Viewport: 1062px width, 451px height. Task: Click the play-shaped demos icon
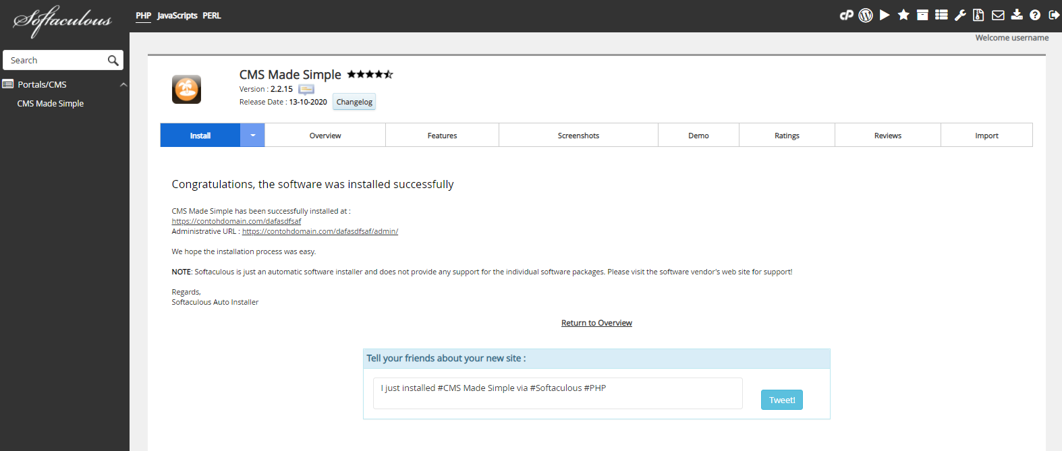885,15
